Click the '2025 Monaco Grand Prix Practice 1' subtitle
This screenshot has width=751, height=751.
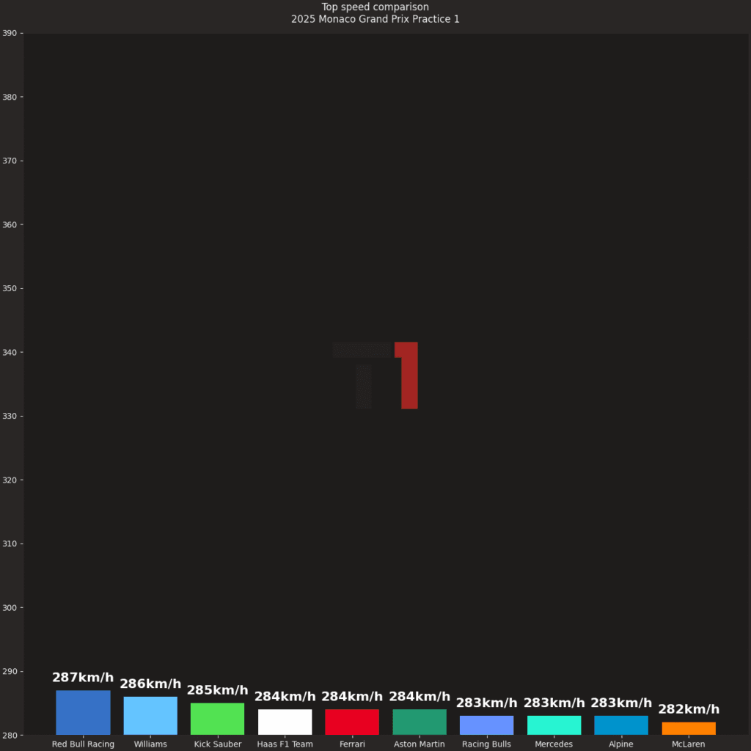375,19
